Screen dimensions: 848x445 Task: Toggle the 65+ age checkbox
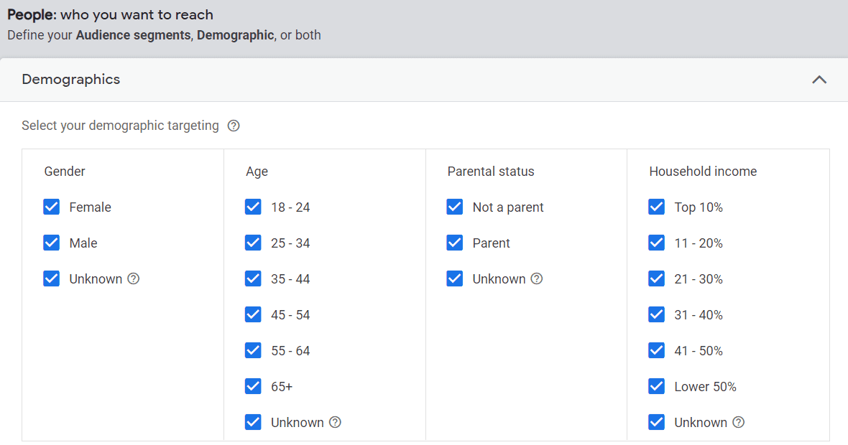(253, 386)
